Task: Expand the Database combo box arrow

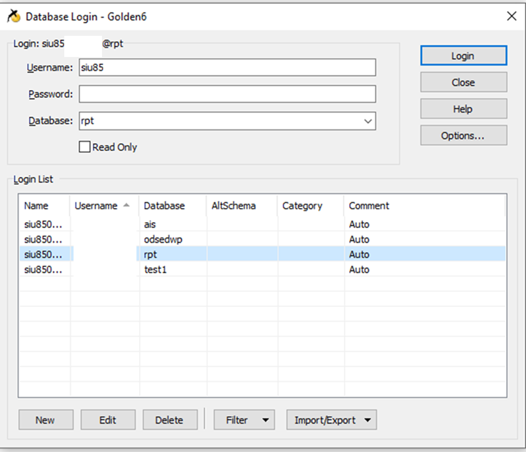Action: pos(368,121)
